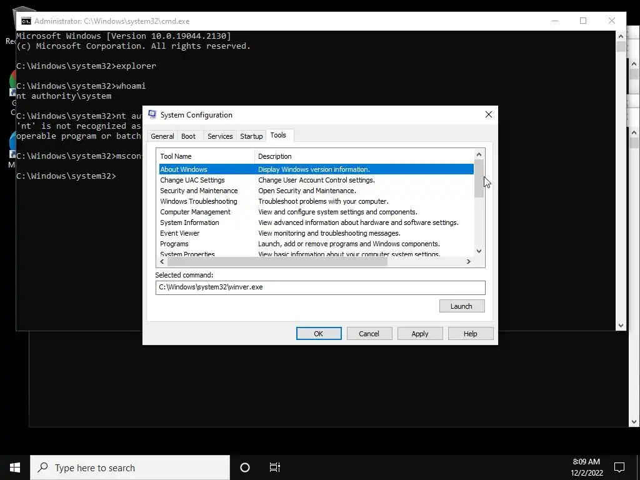Open the taskbar clock and date
This screenshot has height=480, width=640.
pyautogui.click(x=586, y=467)
